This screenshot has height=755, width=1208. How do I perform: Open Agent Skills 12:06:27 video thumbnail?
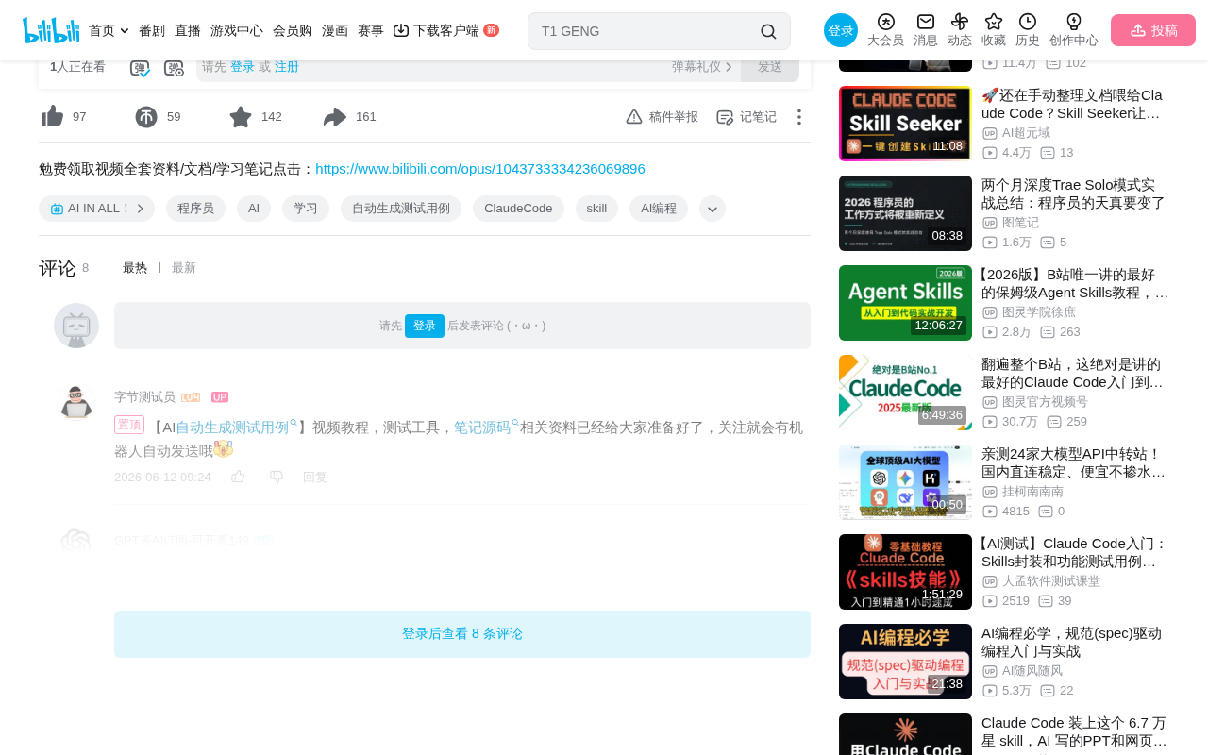tap(905, 303)
